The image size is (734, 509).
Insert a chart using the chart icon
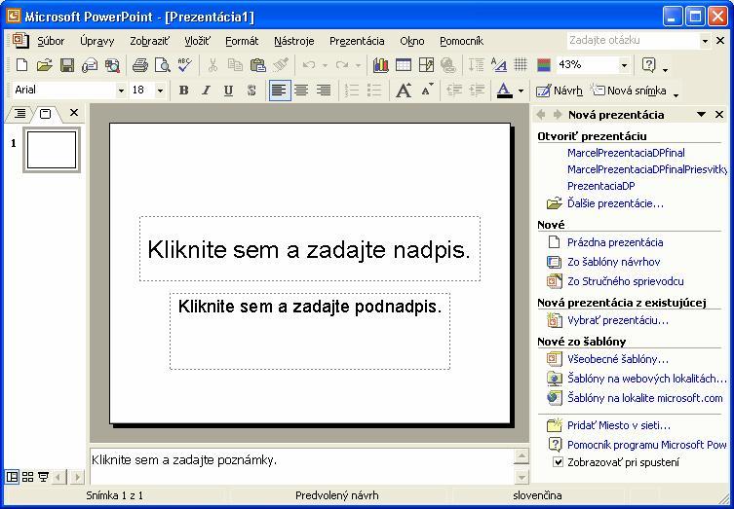click(x=380, y=65)
